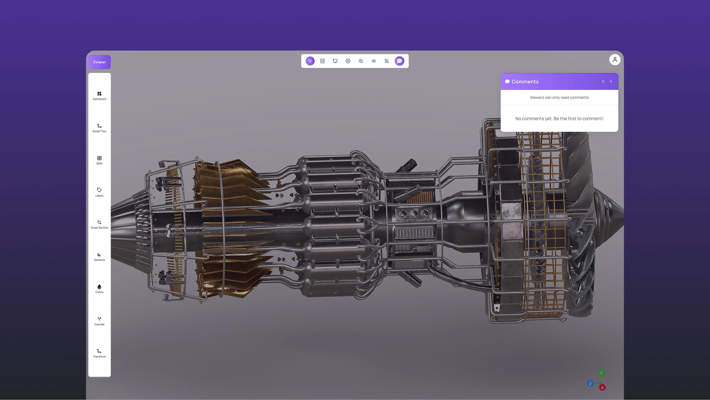Toggle the ghost mode off icon
The height and width of the screenshot is (400, 710).
(x=387, y=61)
